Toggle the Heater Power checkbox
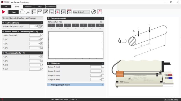Image resolution: width=181 pixels, height=101 pixels. point(42,35)
